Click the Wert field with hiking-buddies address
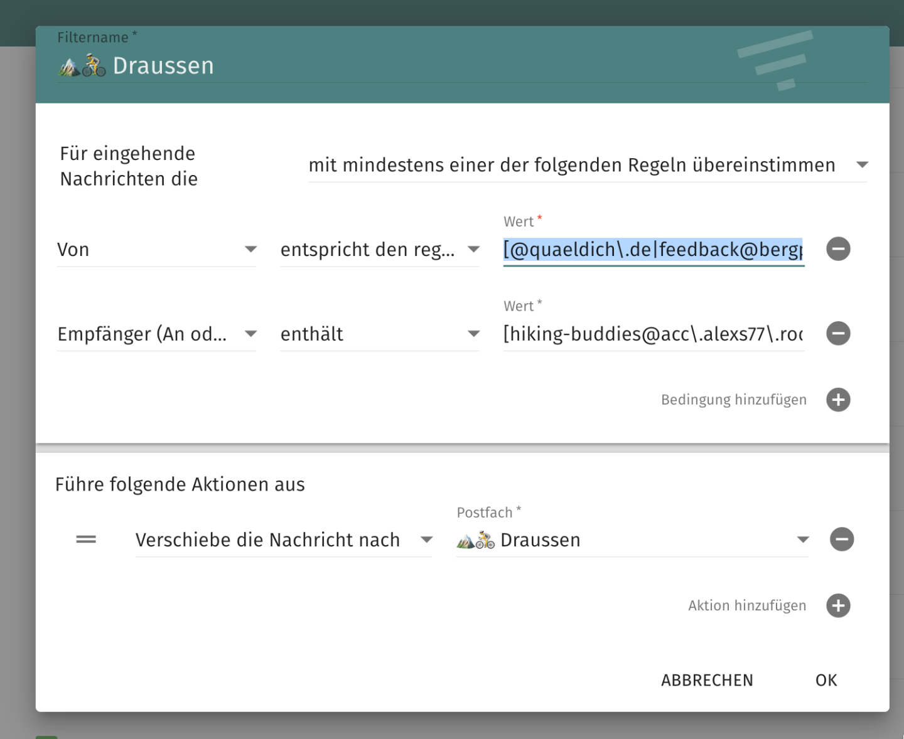 click(654, 334)
